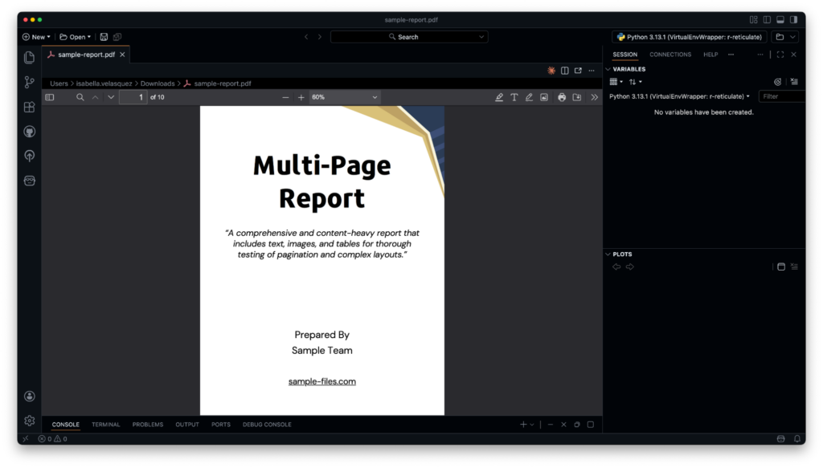Open Source Control from the activity bar
This screenshot has width=823, height=468.
pos(29,82)
